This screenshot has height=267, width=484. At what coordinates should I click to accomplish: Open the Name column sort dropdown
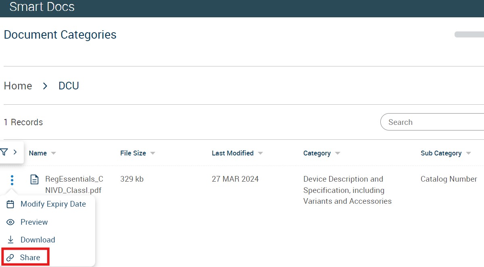[x=54, y=153]
